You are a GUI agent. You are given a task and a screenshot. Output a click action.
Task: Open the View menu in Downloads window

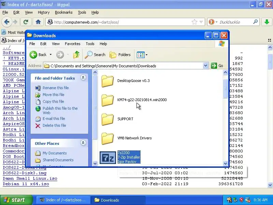(x=56, y=44)
